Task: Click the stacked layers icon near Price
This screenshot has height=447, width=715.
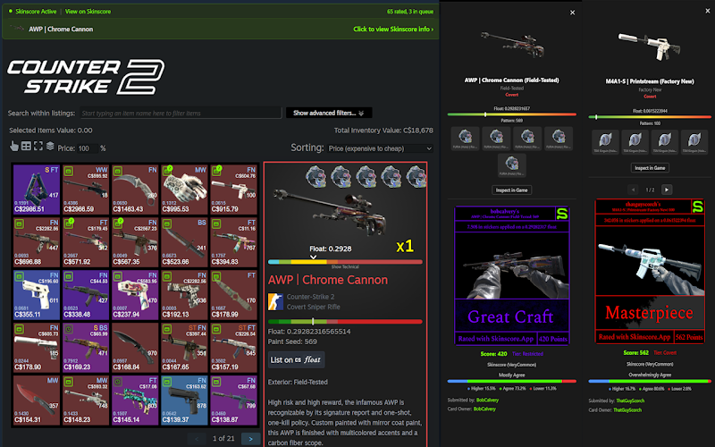Action: point(50,146)
